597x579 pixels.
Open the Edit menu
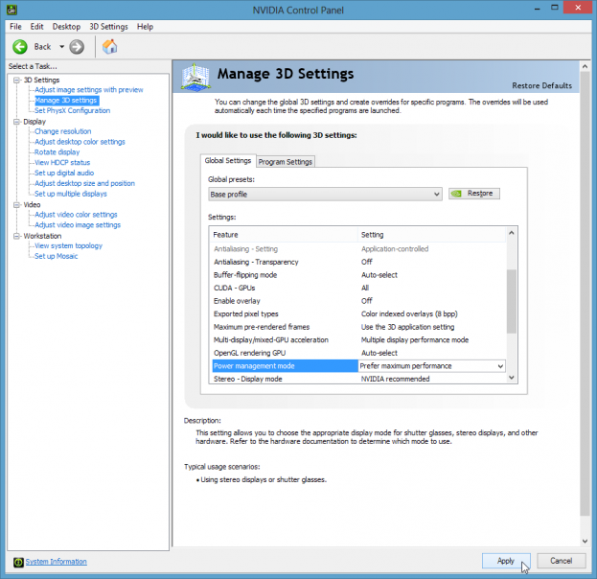coord(37,27)
